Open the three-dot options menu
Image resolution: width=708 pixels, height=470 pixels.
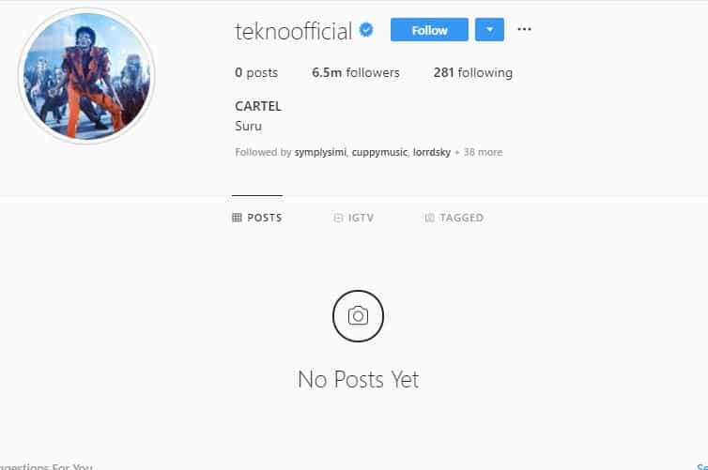click(524, 29)
